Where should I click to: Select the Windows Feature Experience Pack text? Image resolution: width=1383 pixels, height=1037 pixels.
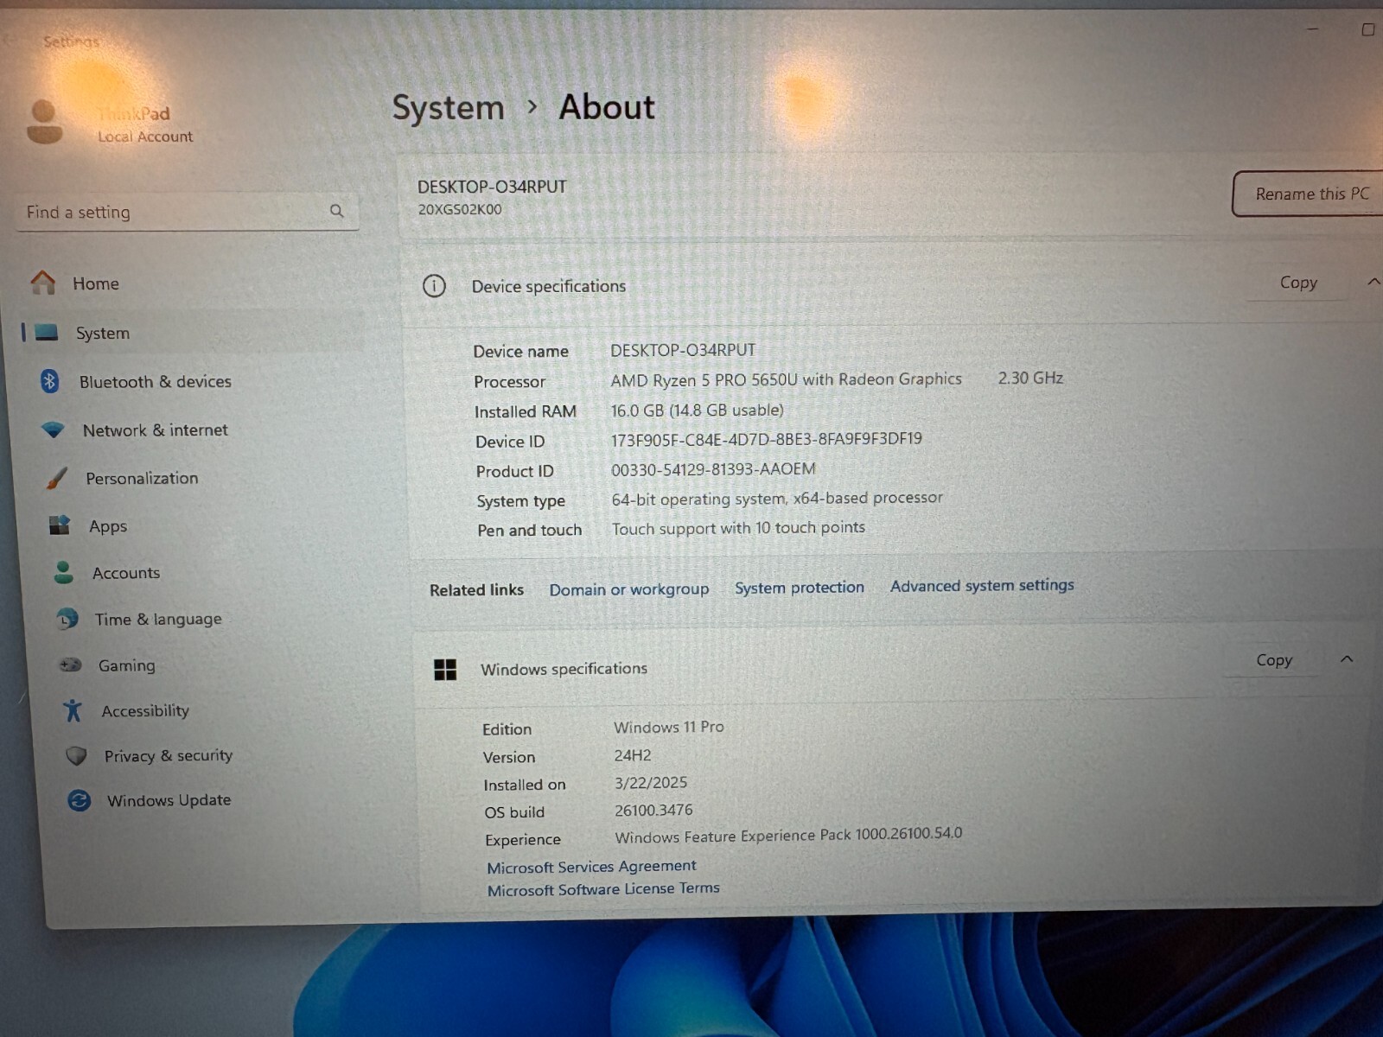click(x=788, y=836)
